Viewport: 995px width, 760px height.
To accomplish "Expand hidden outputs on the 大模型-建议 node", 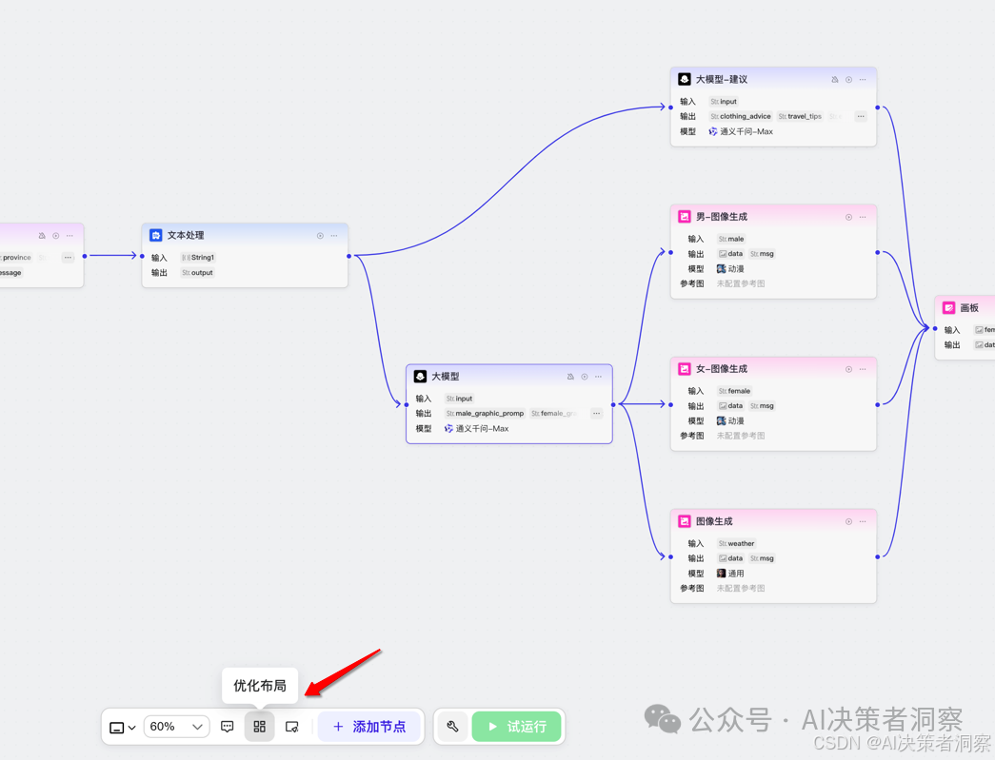I will (x=861, y=117).
